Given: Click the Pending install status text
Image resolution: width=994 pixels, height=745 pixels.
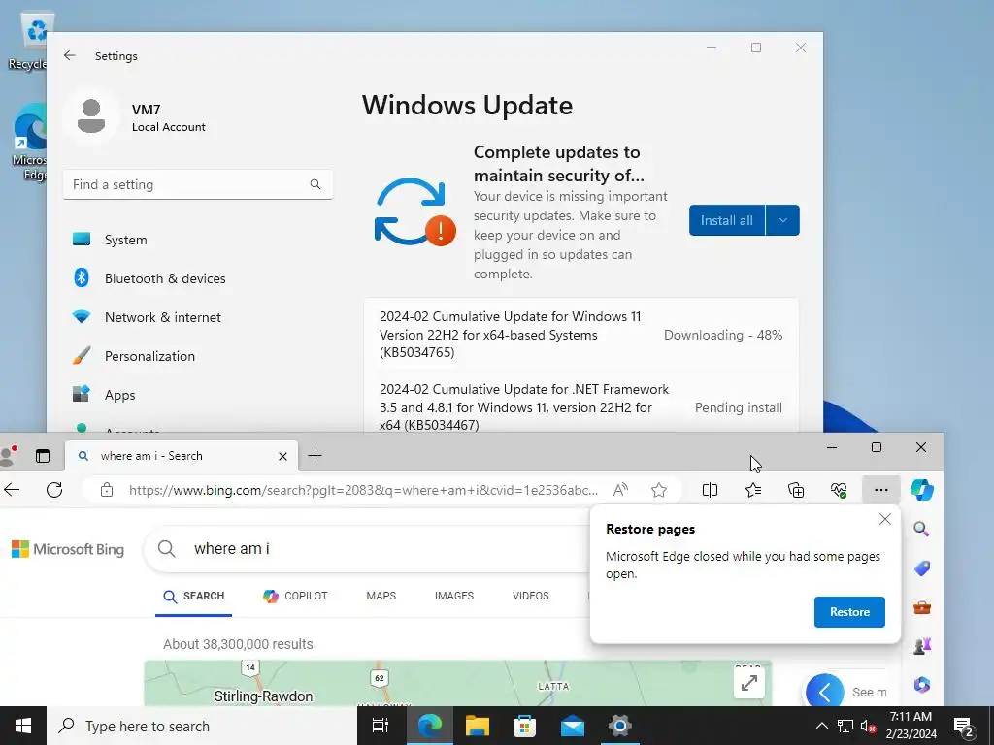Looking at the screenshot, I should pos(738,407).
